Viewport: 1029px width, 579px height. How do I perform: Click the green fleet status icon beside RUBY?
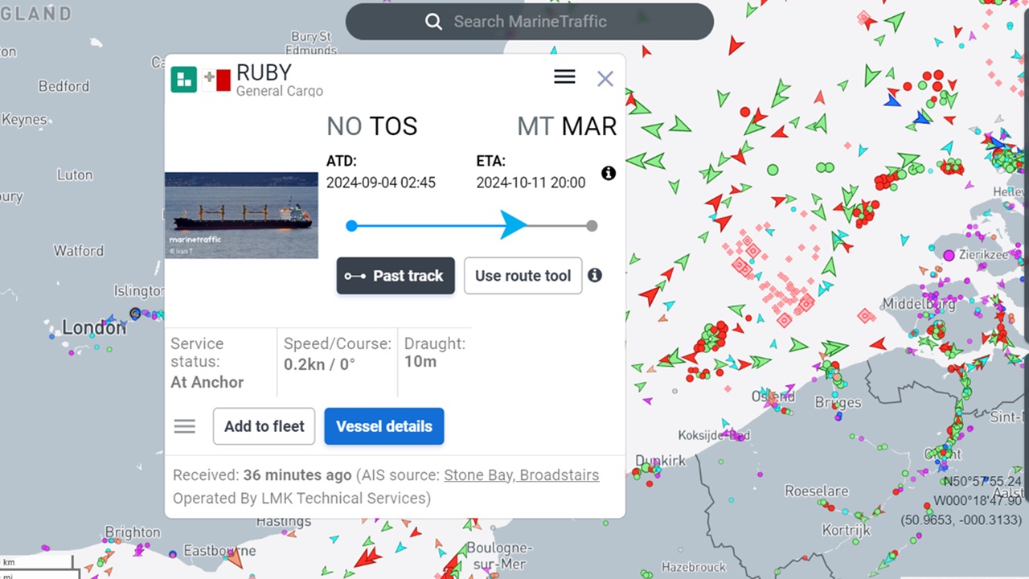coord(183,79)
